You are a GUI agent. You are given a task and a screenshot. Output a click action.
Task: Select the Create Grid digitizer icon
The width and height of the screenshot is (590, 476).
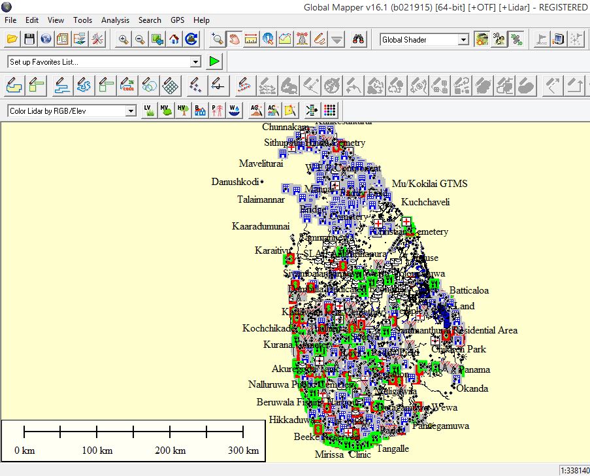click(x=171, y=85)
